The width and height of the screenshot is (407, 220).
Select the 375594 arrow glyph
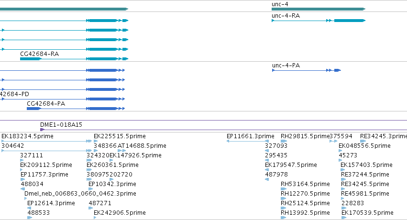(x=333, y=141)
